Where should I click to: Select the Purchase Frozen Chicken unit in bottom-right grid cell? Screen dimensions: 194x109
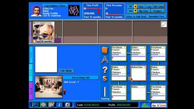158,93
